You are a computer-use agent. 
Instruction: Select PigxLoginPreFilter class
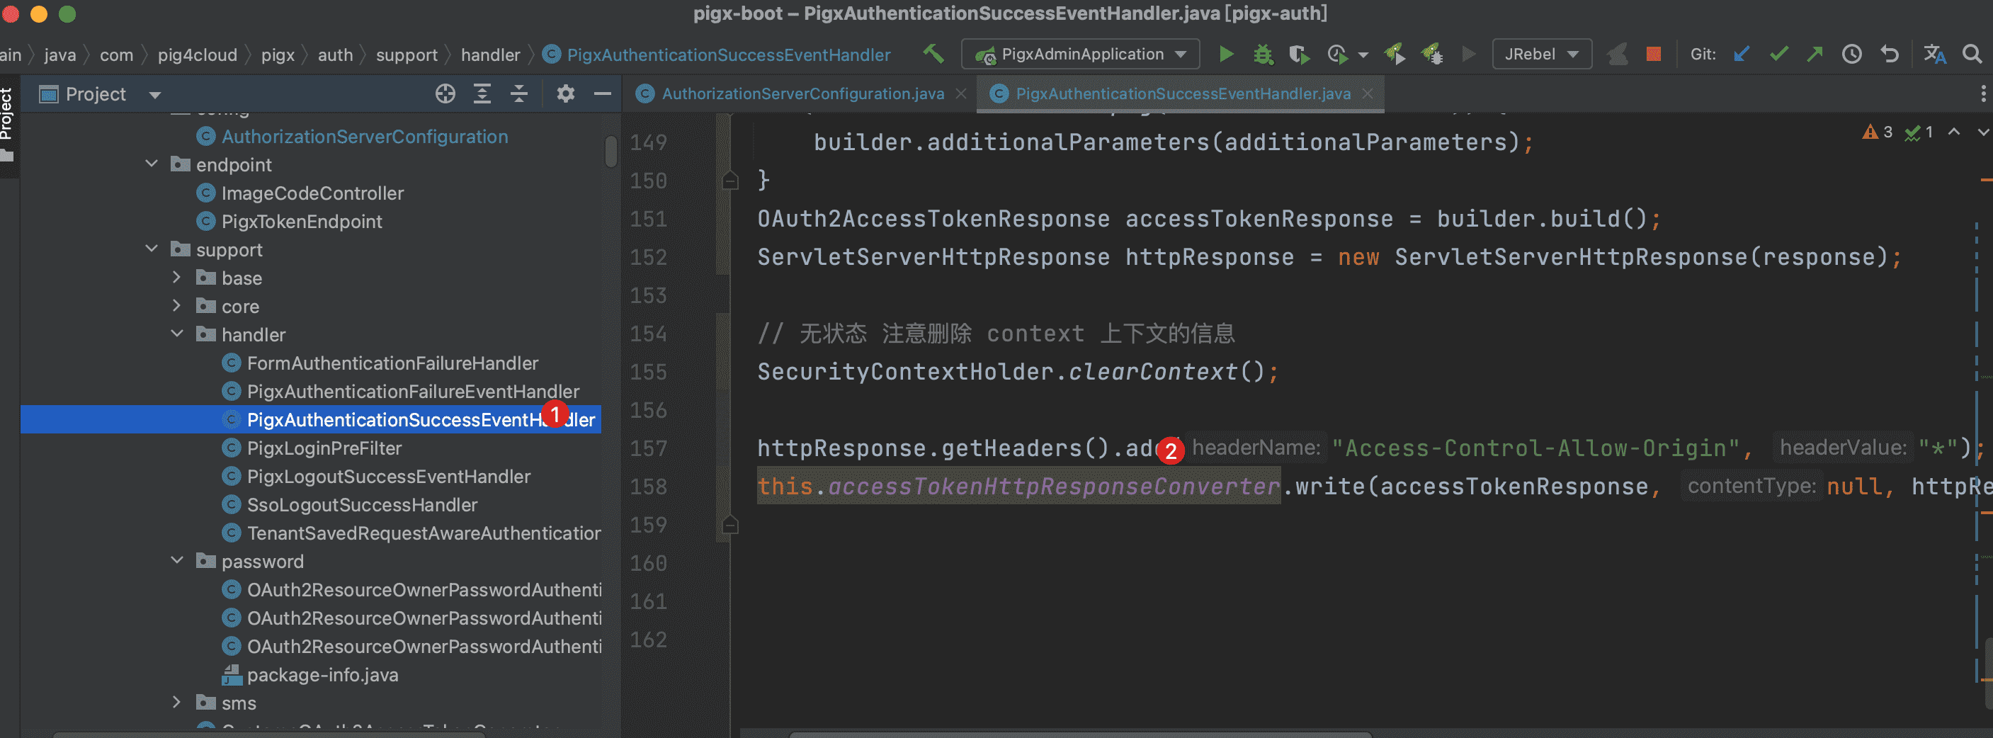click(324, 448)
